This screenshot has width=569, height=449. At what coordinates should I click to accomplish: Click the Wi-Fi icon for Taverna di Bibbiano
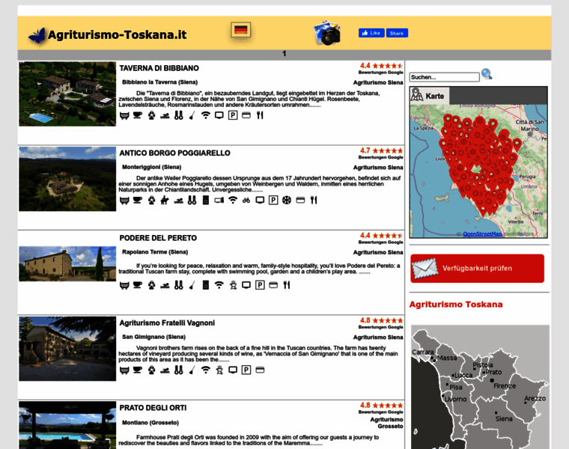tap(205, 115)
